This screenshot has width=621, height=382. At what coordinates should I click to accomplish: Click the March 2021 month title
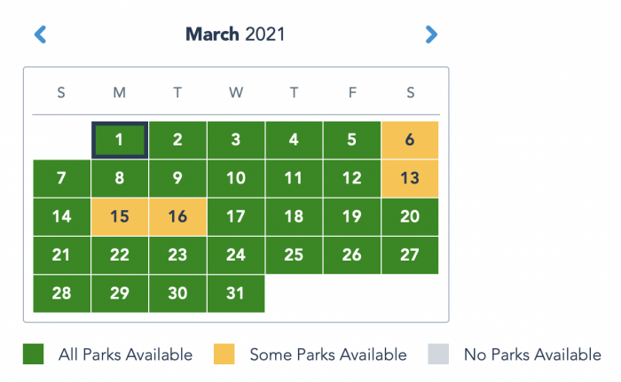(x=235, y=35)
